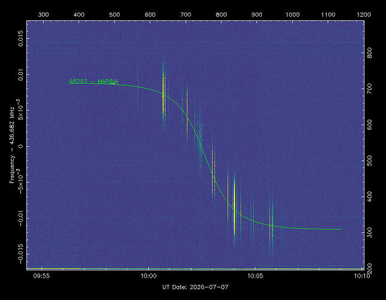The width and height of the screenshot is (386, 300).
Task: Click the 700 label on top axis
Action: pyautogui.click(x=186, y=14)
